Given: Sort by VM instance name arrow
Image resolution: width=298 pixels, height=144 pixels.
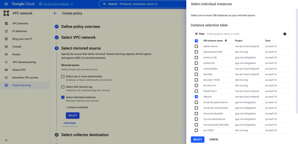Looking at the screenshot, I should click(x=226, y=41).
